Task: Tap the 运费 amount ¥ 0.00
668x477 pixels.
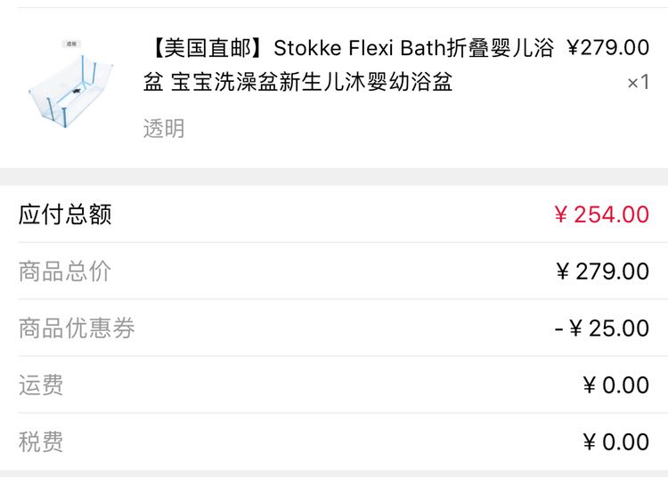Action: [x=616, y=385]
